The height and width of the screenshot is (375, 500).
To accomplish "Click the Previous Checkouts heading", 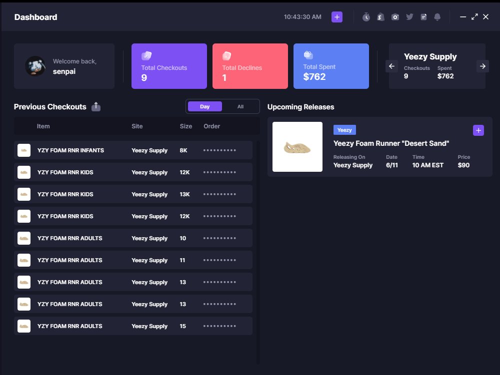I will (50, 107).
